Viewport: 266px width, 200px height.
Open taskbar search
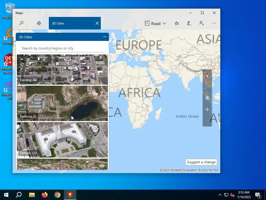19,195
